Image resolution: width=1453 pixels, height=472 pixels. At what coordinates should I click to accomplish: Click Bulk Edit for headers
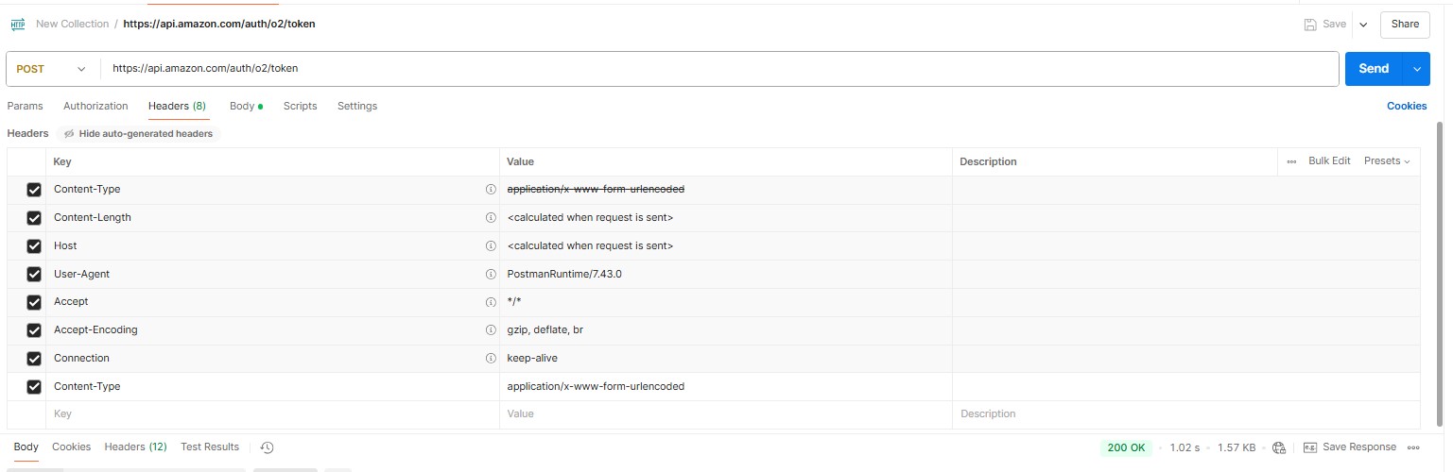1329,161
